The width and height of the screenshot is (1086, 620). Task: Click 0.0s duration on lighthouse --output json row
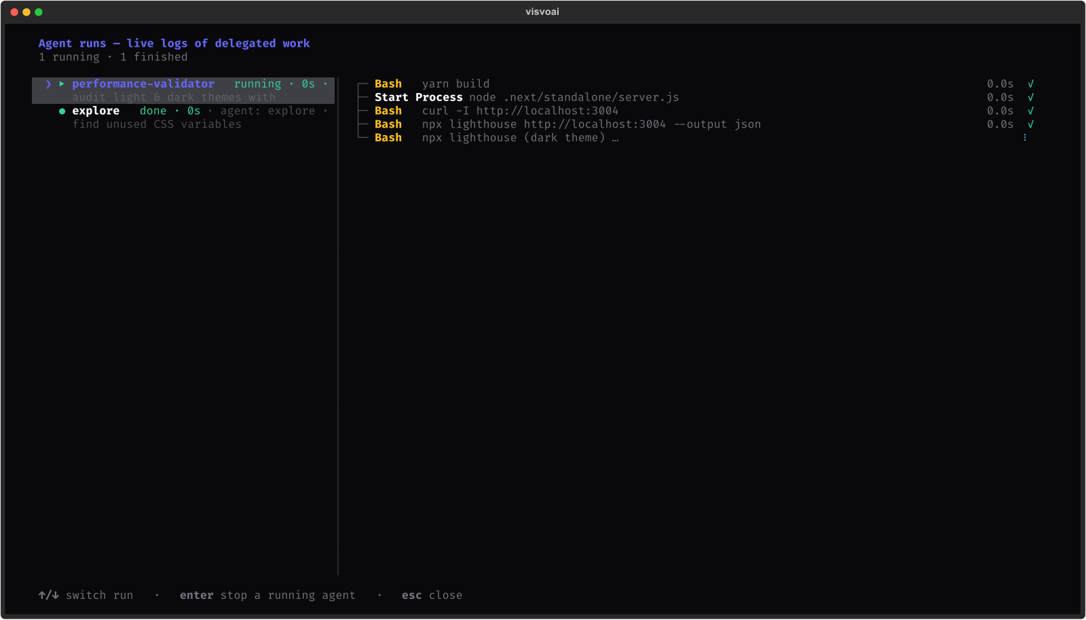click(x=1000, y=124)
